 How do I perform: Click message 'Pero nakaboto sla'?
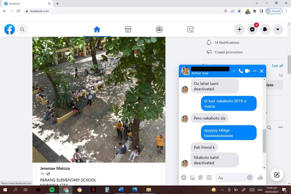click(209, 118)
